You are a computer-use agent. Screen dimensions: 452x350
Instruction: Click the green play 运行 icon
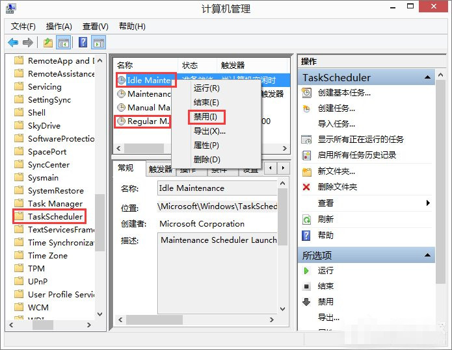(x=306, y=271)
